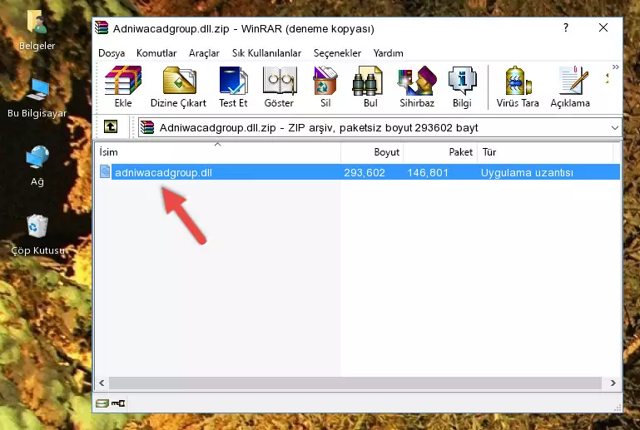Sort by Tür column header
Screen dimensions: 640x430
[545, 152]
